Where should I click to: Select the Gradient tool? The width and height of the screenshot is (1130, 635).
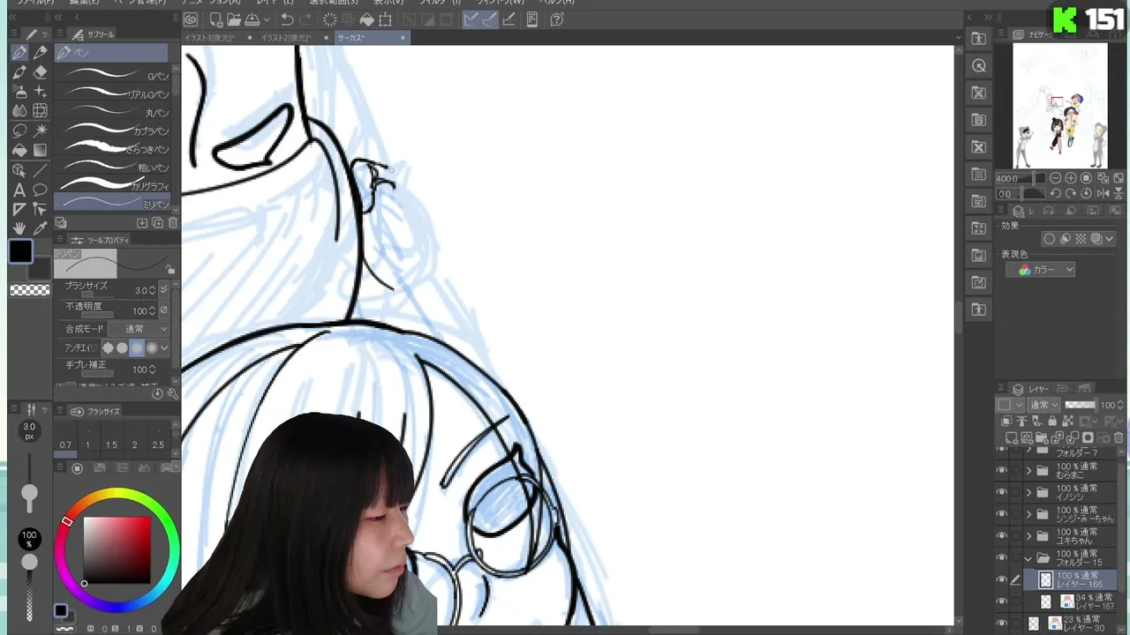41,150
